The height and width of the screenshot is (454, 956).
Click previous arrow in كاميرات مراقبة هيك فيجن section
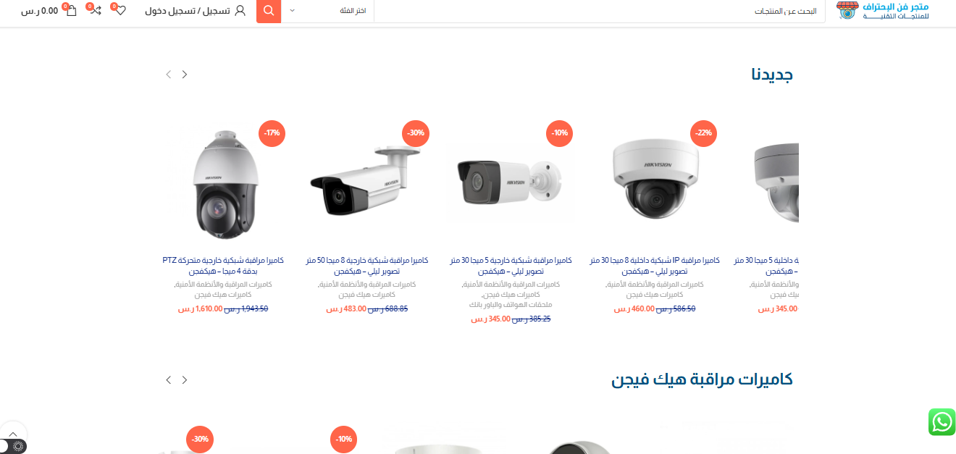169,379
